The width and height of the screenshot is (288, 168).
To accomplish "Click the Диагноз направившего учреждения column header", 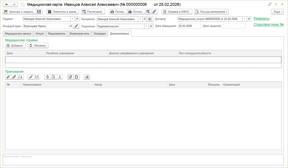I will click(x=142, y=53).
